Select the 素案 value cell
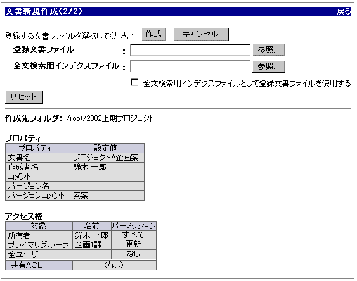 click(x=106, y=196)
